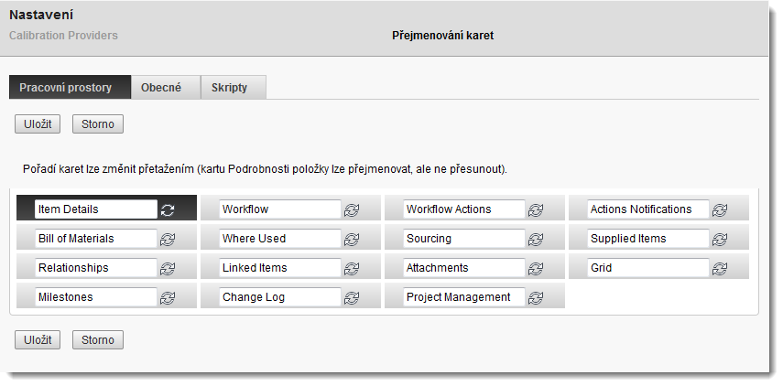This screenshot has height=386, width=783.
Task: Switch to the Obecné tab
Action: [161, 88]
